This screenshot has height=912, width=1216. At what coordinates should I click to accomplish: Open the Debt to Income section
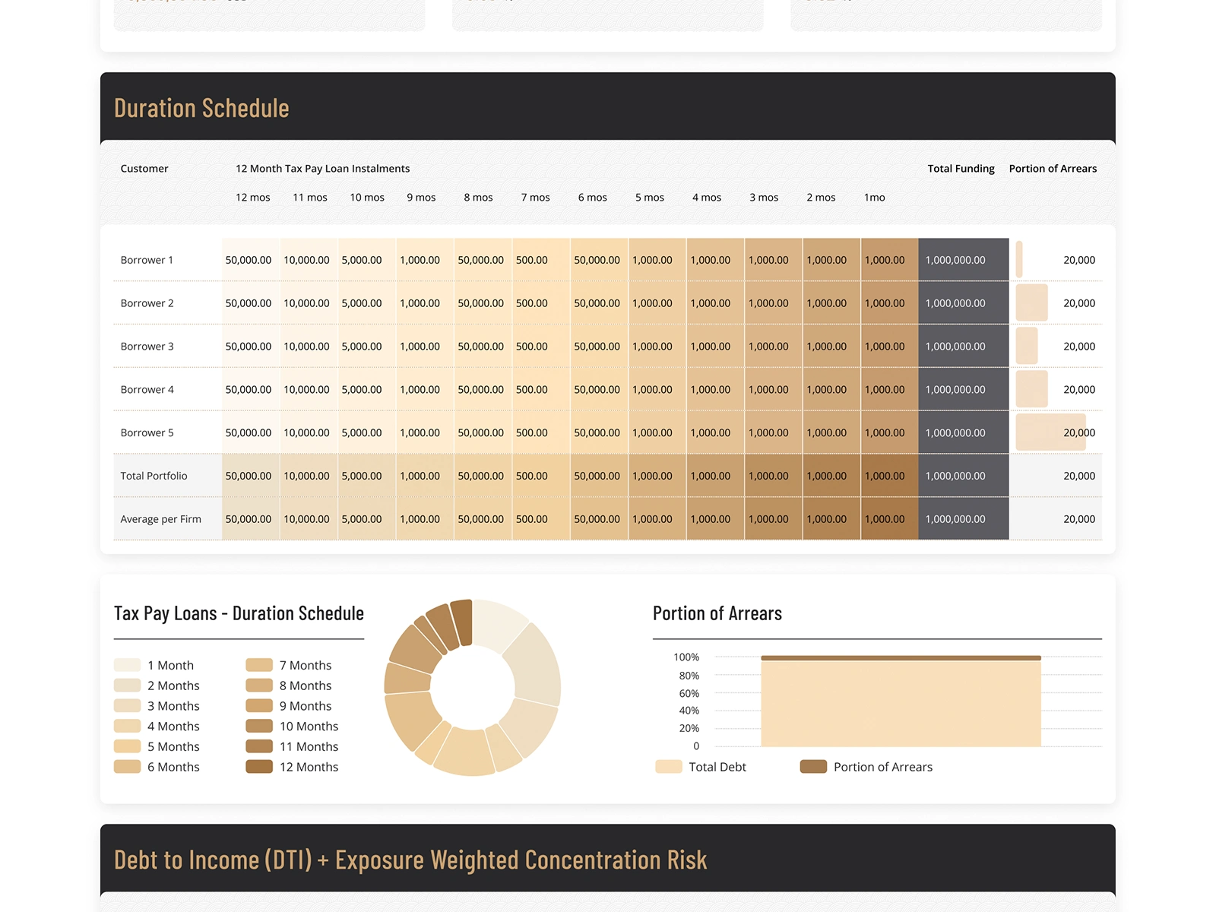coord(410,860)
